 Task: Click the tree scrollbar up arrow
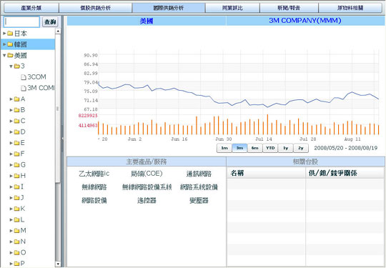click(x=58, y=31)
